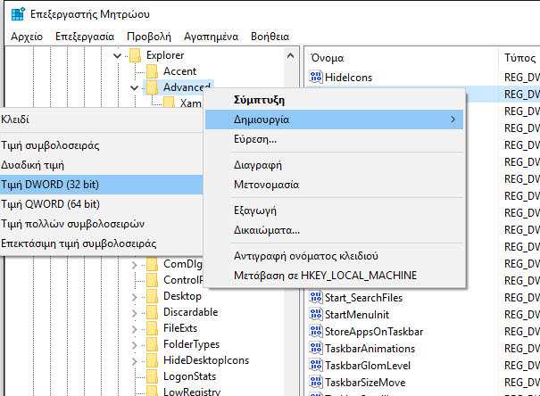This screenshot has height=396, width=540.
Task: Click the REG_DW type cell of HideIcons
Action: tap(521, 78)
